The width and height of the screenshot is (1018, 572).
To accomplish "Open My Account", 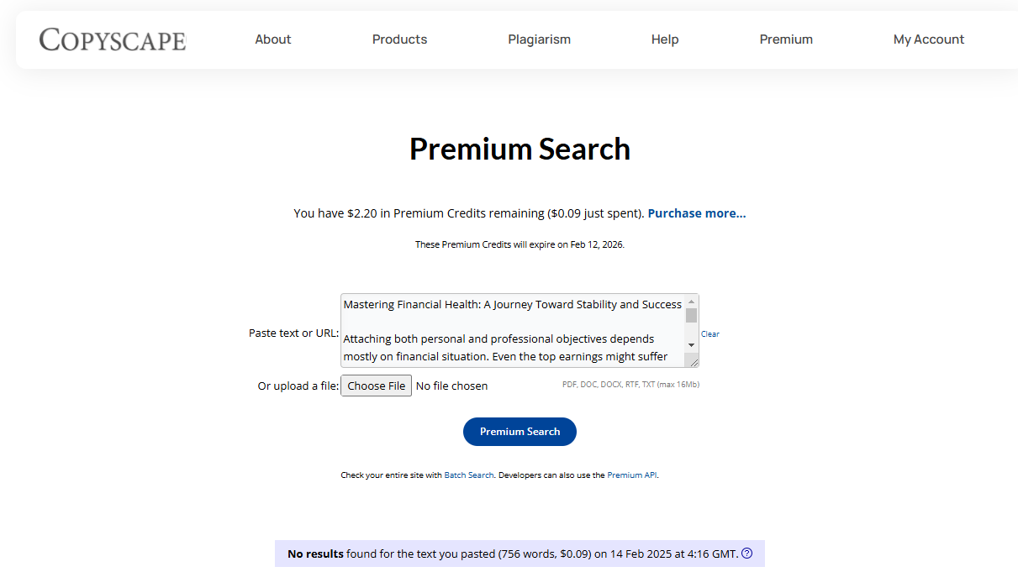I will (929, 39).
